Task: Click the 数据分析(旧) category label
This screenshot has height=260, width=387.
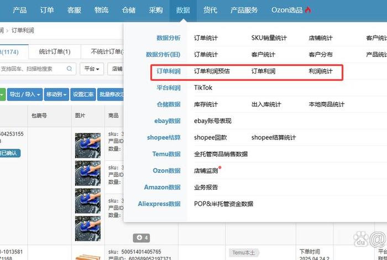Action: [163, 55]
